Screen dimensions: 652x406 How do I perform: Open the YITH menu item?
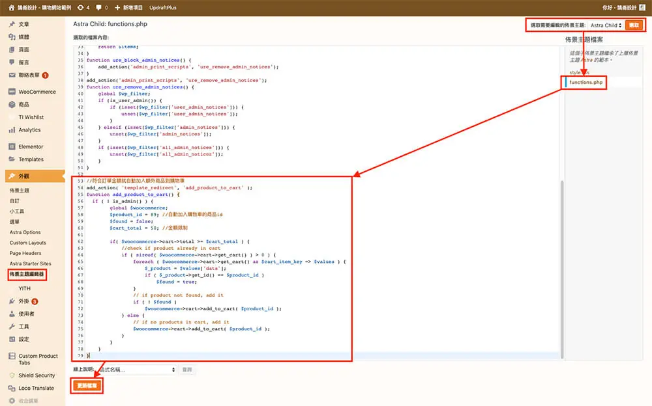click(x=25, y=288)
